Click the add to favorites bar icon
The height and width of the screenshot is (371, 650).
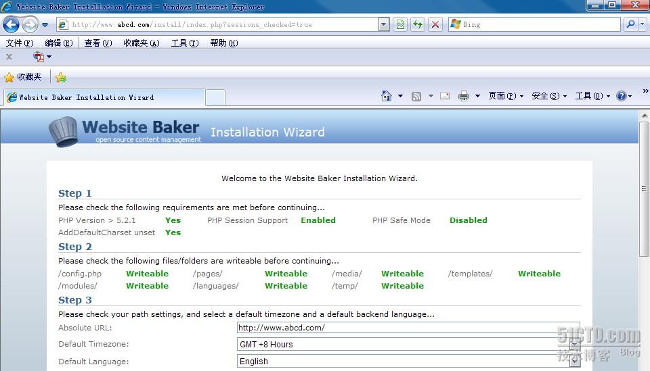coord(61,77)
